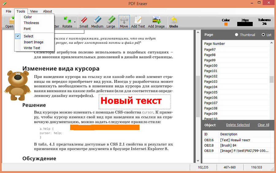Choose Insert Image from Tools menu
Viewport: 276px width, 173px height.
pyautogui.click(x=33, y=42)
